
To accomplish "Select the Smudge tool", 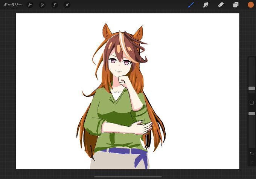I will (206, 5).
